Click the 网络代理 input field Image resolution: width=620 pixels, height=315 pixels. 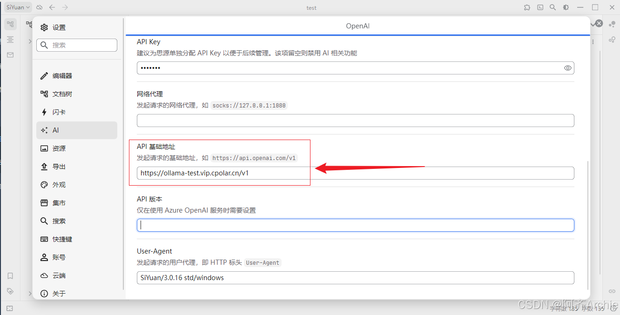click(x=355, y=121)
